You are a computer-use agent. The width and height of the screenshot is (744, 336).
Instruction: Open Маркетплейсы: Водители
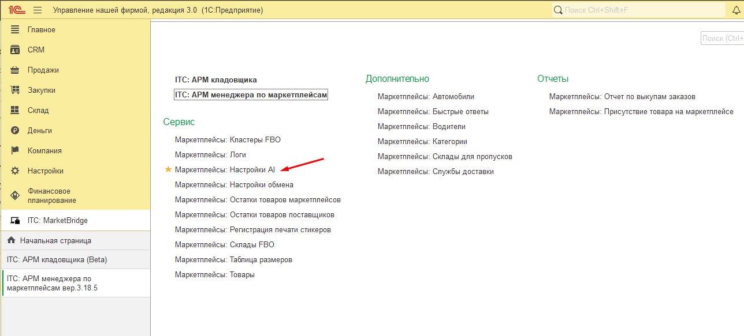point(422,126)
